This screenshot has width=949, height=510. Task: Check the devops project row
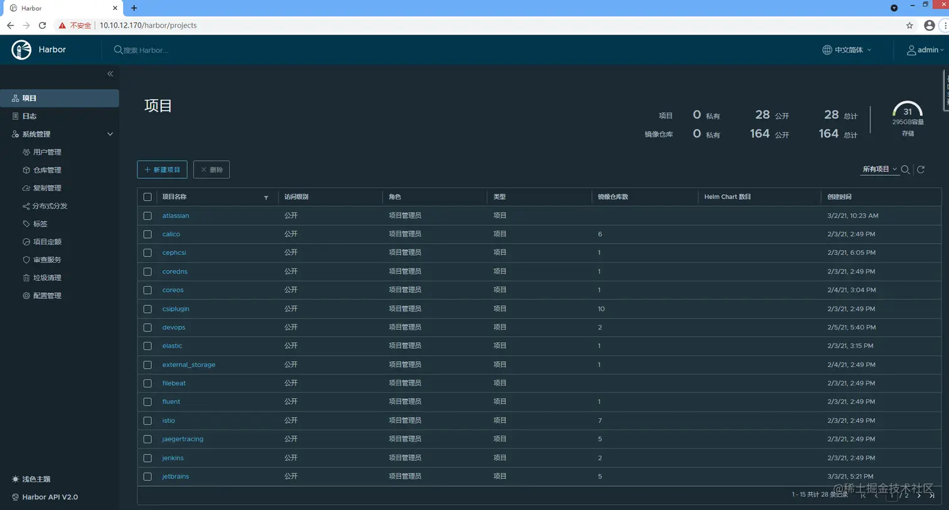coord(147,327)
